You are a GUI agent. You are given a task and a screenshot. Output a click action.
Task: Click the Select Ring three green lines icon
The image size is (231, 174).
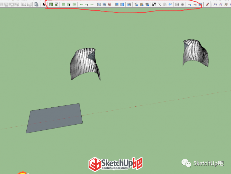[63, 5]
